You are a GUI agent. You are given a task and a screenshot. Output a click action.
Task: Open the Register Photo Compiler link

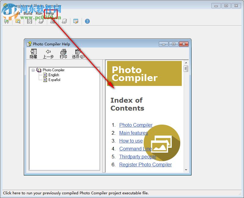(x=145, y=164)
